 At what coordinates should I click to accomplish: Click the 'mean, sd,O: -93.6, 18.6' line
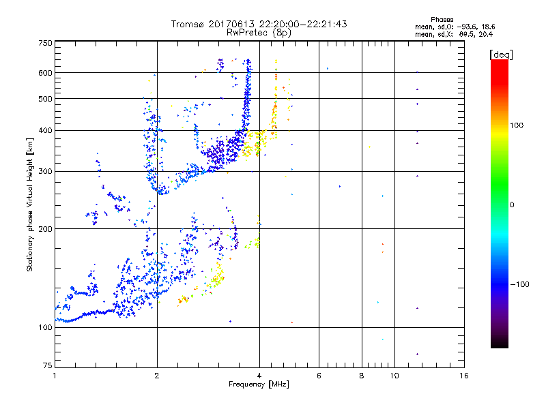pos(455,27)
